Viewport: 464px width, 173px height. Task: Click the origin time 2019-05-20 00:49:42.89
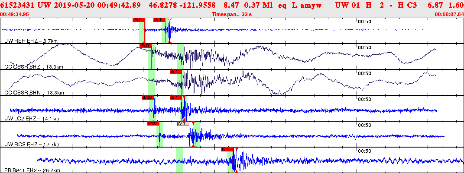[98, 5]
